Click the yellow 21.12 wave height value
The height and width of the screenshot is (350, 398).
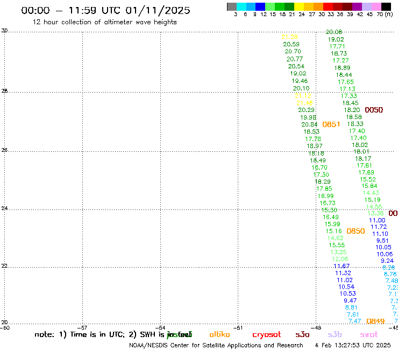[x=303, y=96]
